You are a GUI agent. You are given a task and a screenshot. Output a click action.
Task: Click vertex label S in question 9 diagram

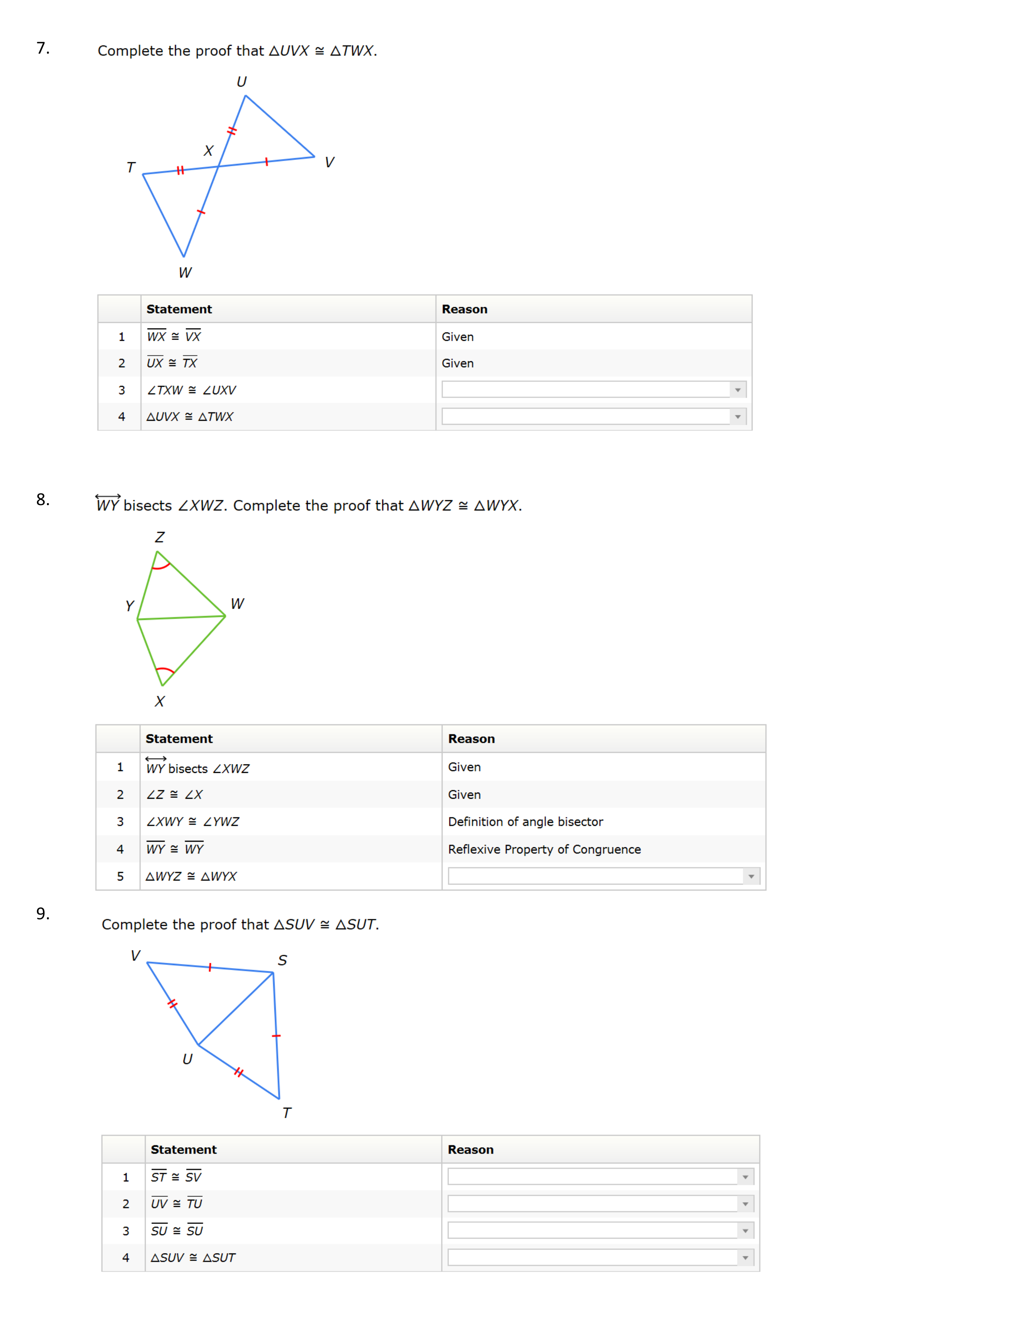[x=283, y=960]
